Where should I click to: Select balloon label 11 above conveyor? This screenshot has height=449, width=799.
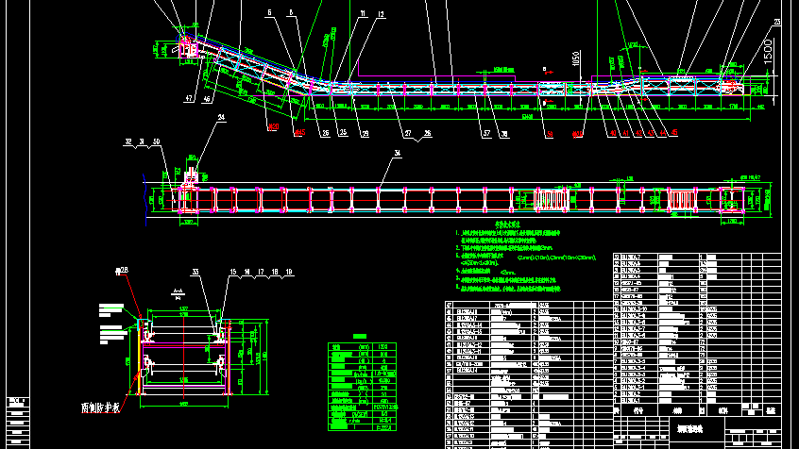pyautogui.click(x=363, y=14)
